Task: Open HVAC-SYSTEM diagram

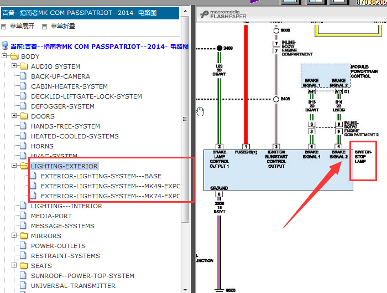Action: pyautogui.click(x=54, y=156)
